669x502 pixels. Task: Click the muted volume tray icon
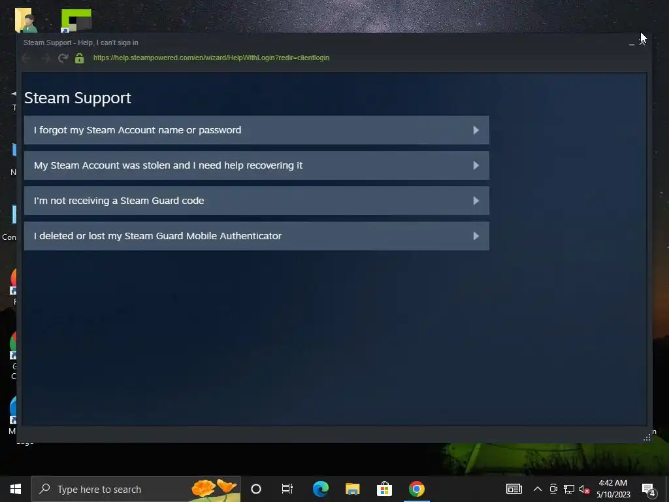click(x=584, y=489)
